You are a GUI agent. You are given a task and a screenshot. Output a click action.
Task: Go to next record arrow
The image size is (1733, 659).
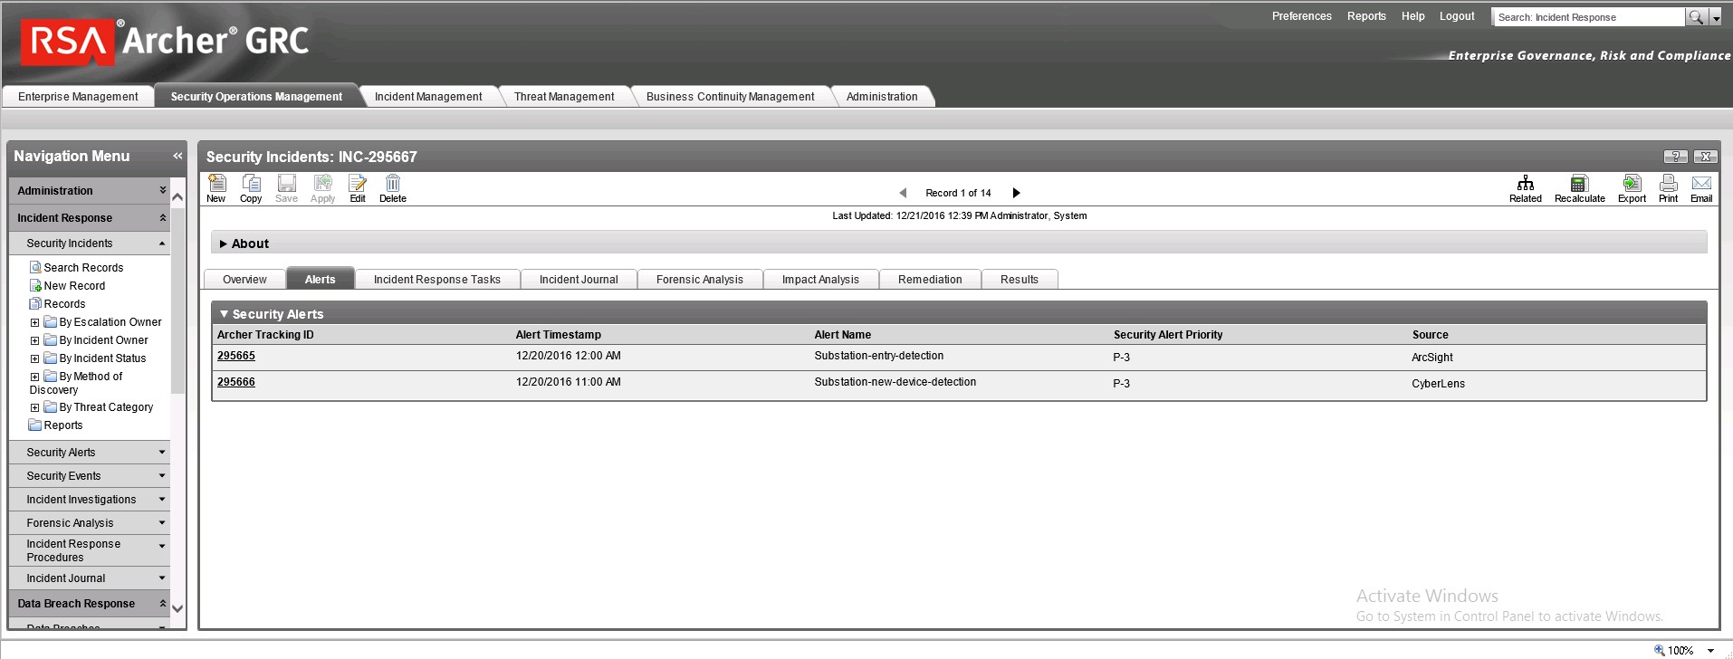[1016, 193]
